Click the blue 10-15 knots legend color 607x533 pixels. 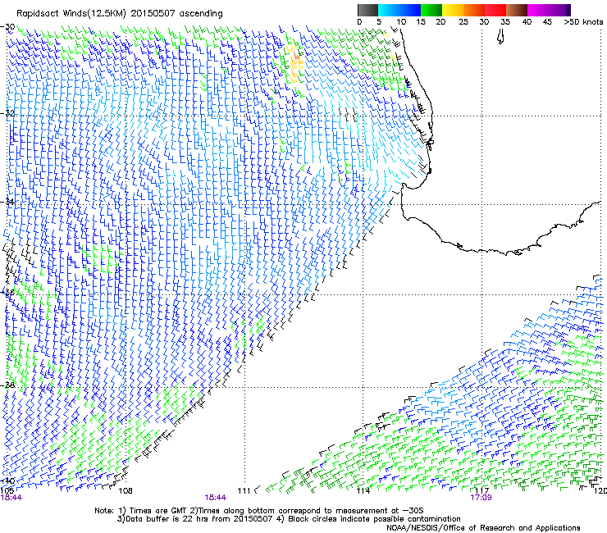click(x=410, y=10)
